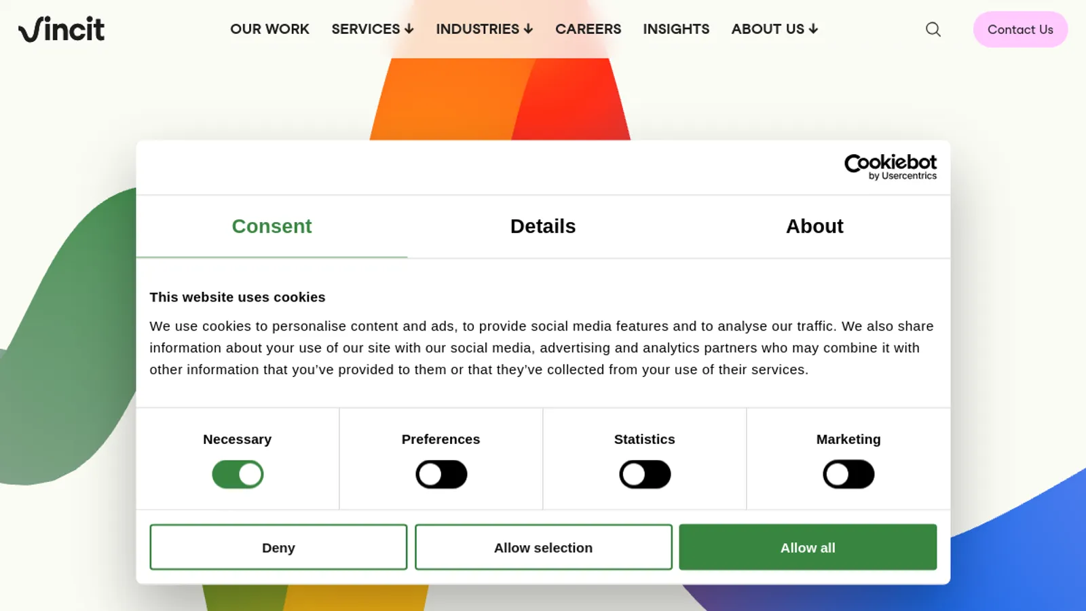The image size is (1086, 611).
Task: Go to the Careers page
Action: (x=588, y=29)
